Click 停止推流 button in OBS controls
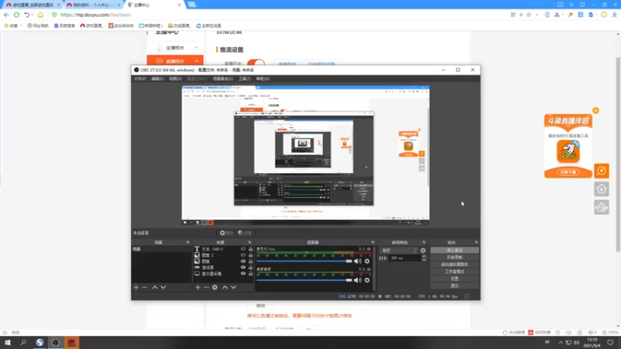This screenshot has height=349, width=621. pyautogui.click(x=454, y=250)
